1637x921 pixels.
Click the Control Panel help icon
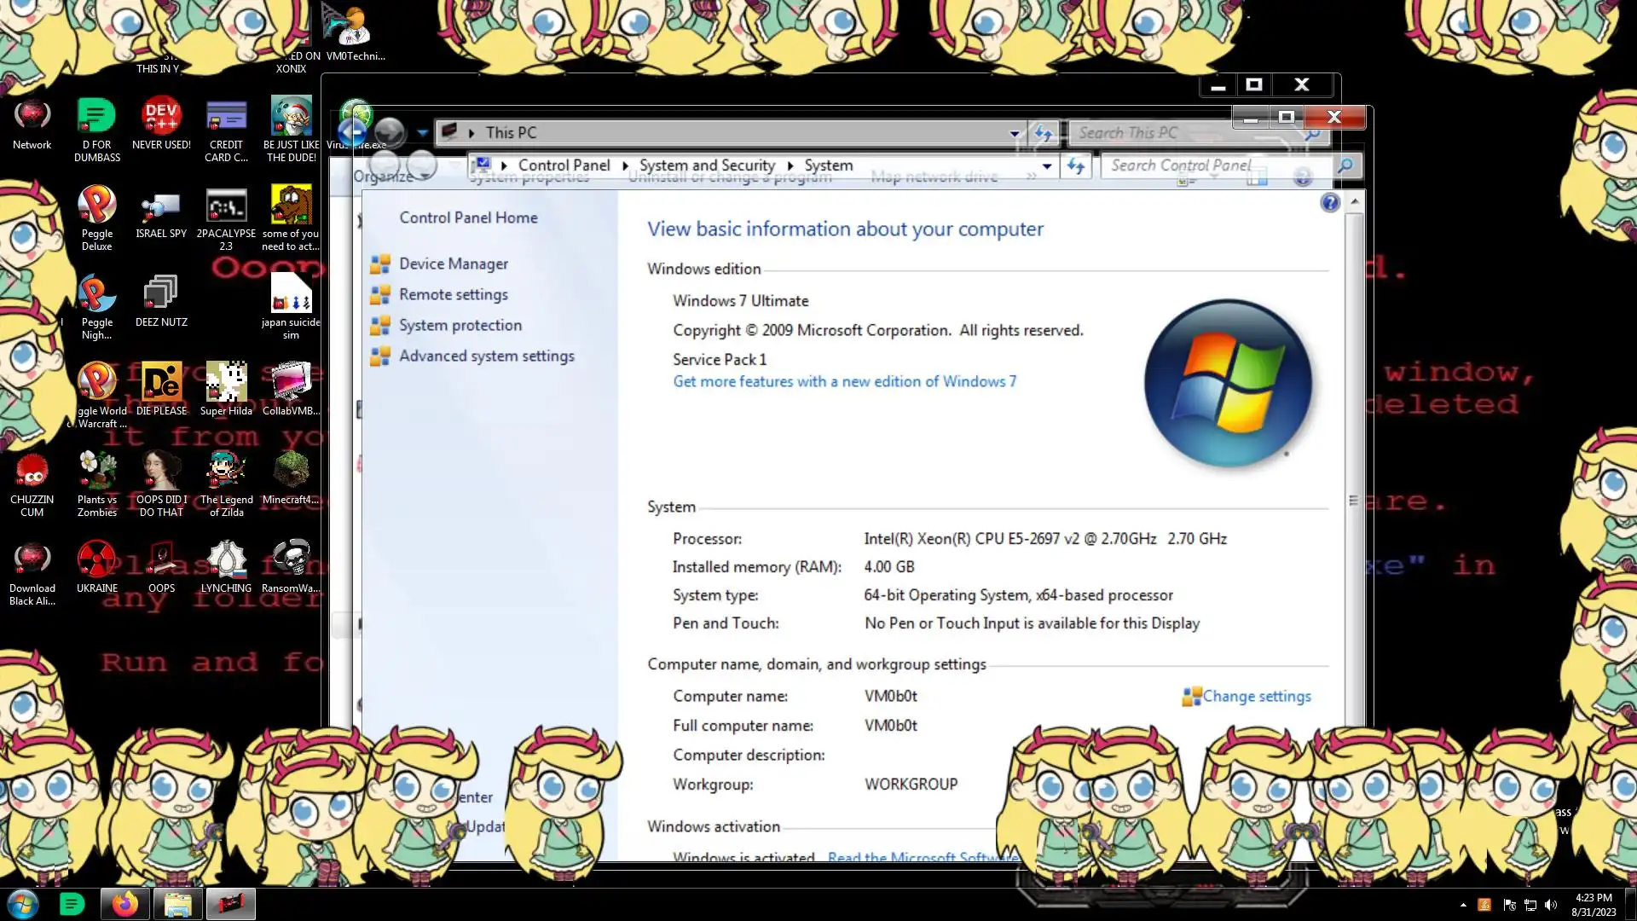pyautogui.click(x=1329, y=203)
